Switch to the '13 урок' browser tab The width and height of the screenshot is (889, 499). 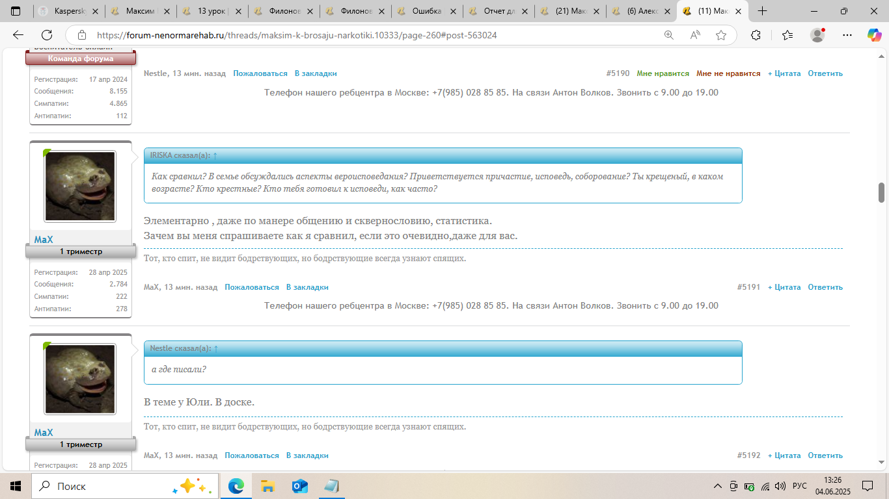(x=212, y=11)
